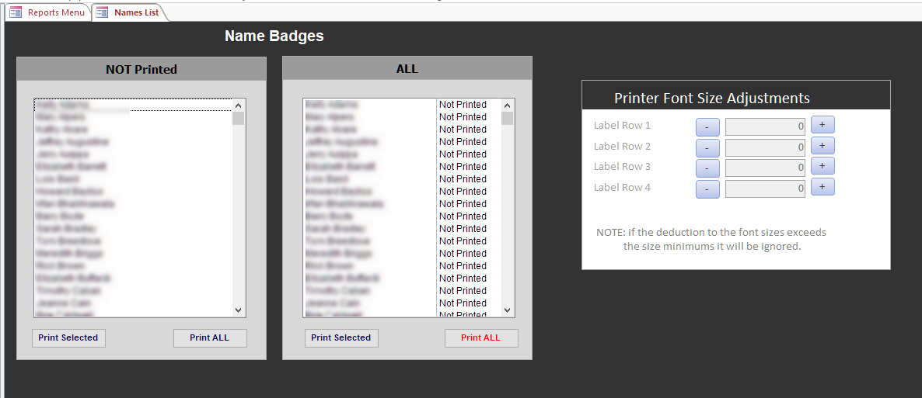
Task: Decrease Label Row 1 font size with minus
Action: (x=707, y=126)
